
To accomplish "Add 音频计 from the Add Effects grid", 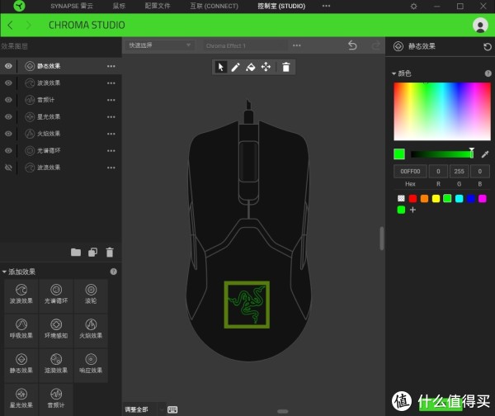I will point(56,399).
